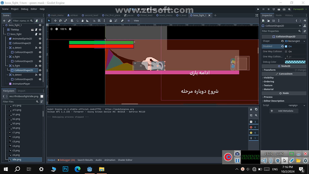Zoom in using the plus button
The height and width of the screenshot is (174, 309).
pyautogui.click(x=70, y=29)
